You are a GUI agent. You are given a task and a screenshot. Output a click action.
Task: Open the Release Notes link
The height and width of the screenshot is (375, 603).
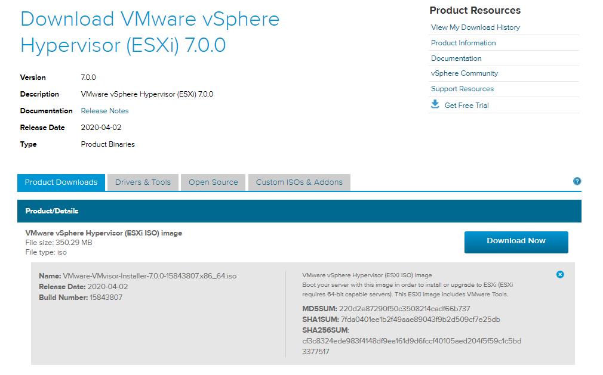click(104, 110)
